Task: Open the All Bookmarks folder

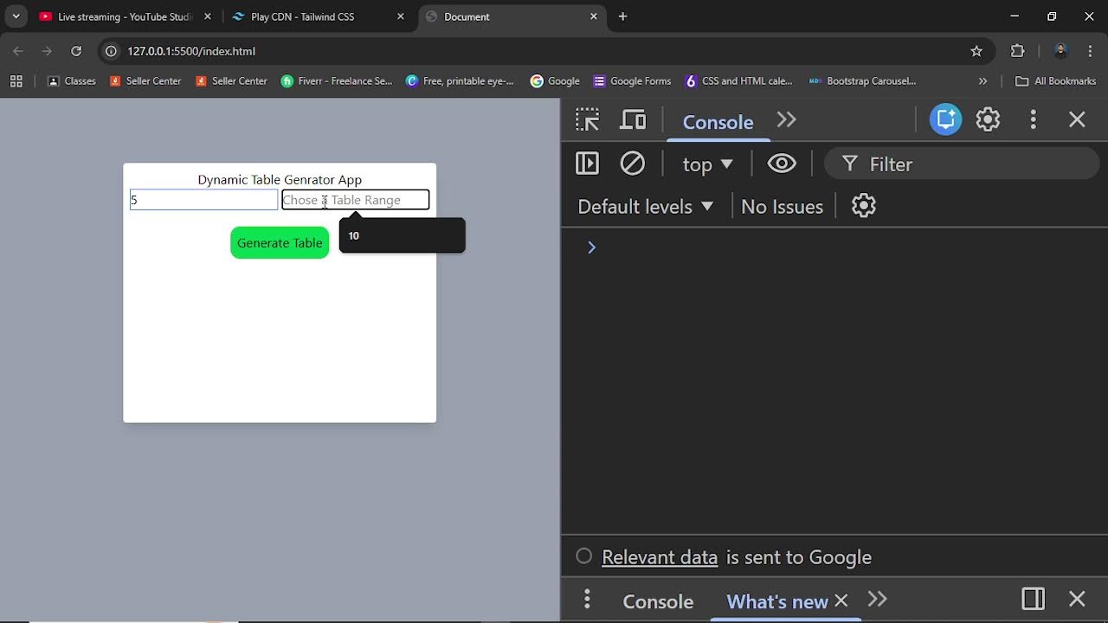Action: pos(1056,80)
